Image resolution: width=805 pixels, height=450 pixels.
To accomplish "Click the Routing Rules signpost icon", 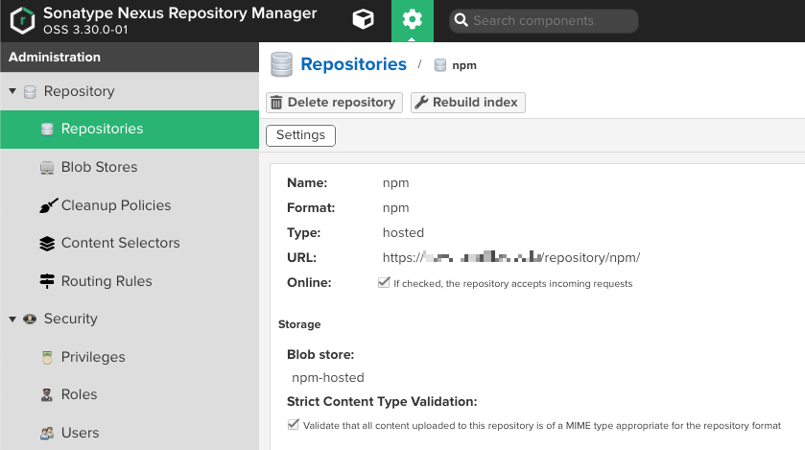I will click(47, 281).
